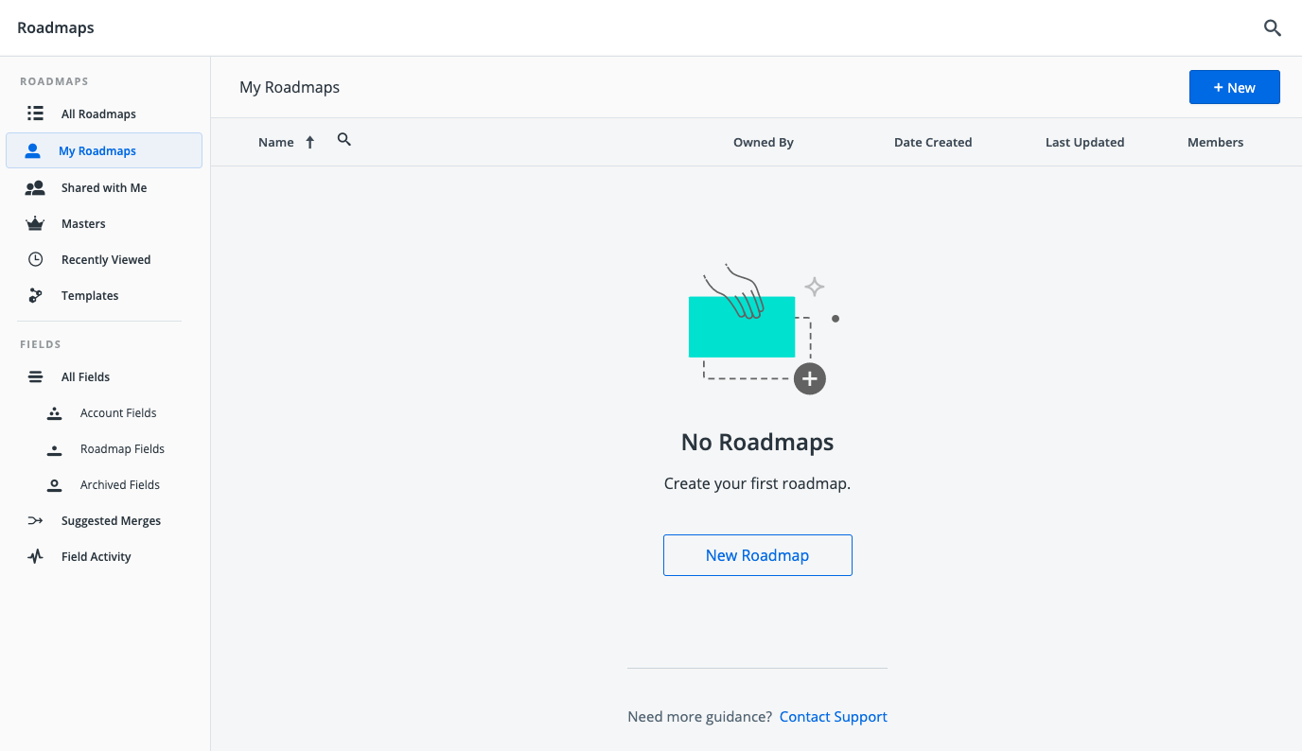
Task: Open the Masters crown icon
Action: (x=35, y=223)
